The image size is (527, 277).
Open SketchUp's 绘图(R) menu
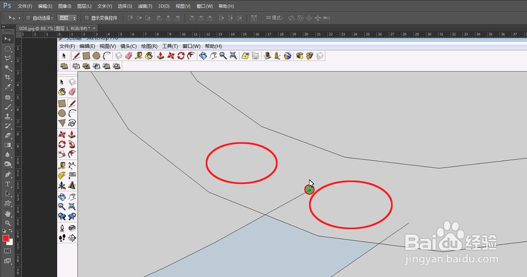tap(149, 46)
